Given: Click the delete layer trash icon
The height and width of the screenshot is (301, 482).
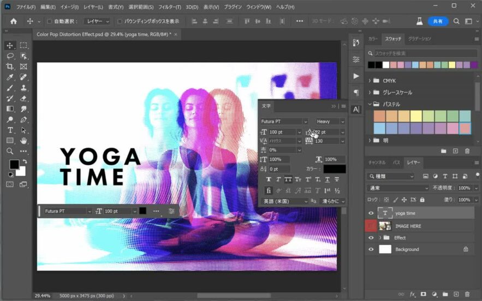Looking at the screenshot, I should [467, 294].
